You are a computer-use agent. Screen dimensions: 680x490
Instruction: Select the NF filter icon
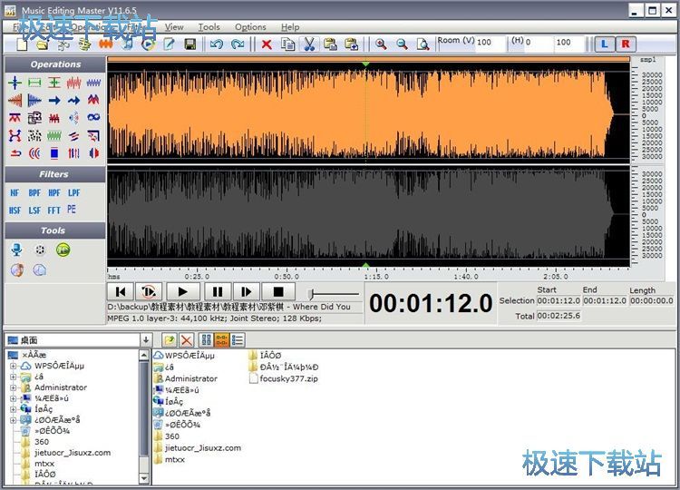point(15,193)
